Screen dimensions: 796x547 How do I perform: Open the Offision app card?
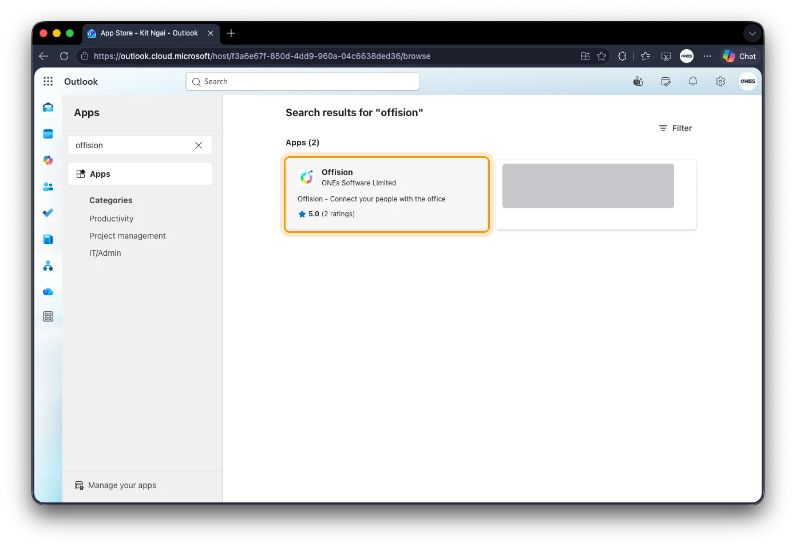pos(387,195)
